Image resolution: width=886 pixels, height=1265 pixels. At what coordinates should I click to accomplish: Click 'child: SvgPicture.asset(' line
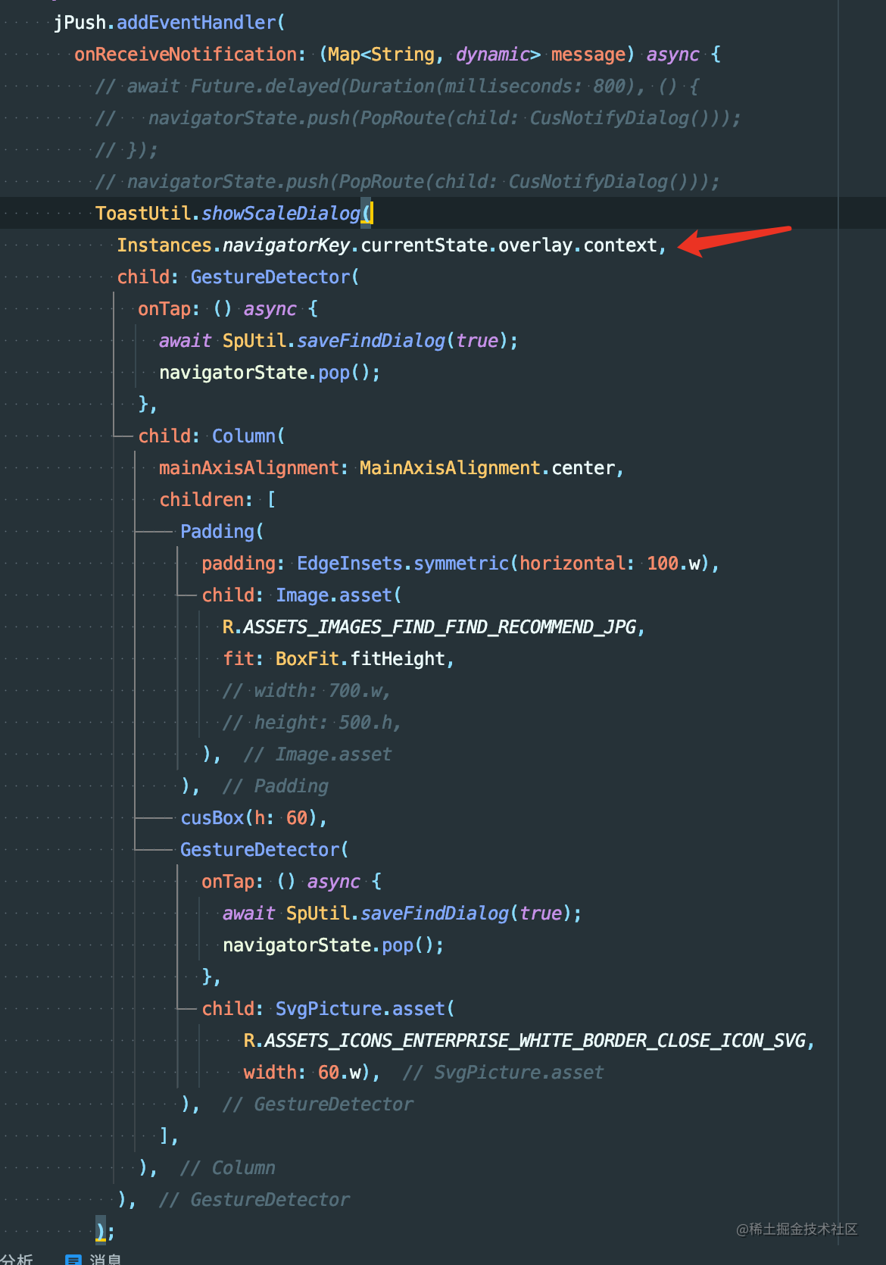click(328, 1009)
